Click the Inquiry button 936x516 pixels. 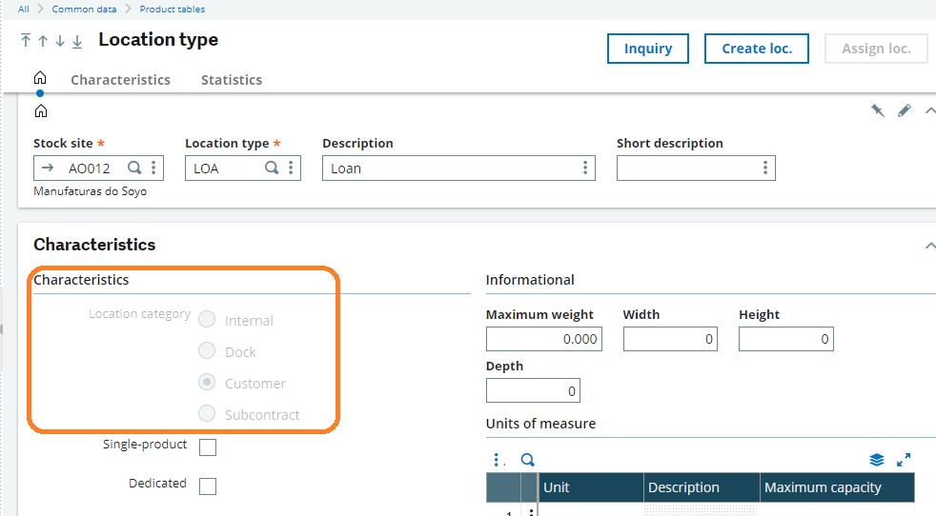648,49
